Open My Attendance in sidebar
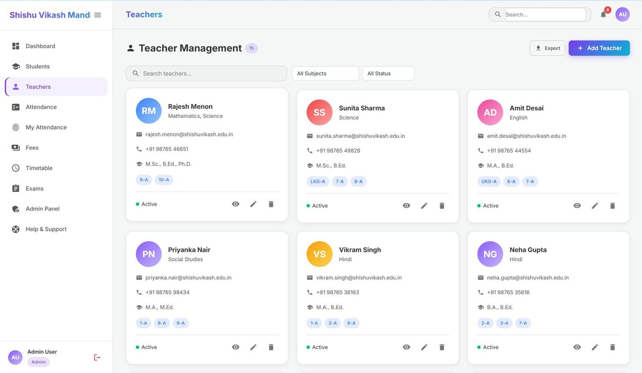The width and height of the screenshot is (642, 373). point(56,127)
